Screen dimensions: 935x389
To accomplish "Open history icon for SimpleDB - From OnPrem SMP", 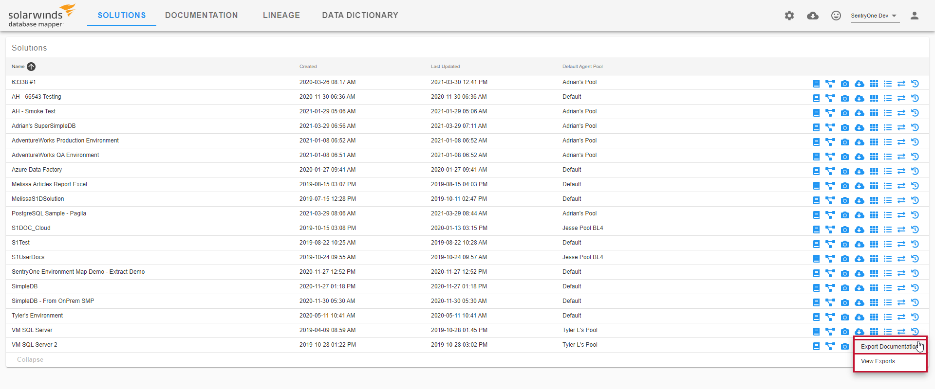I will pyautogui.click(x=915, y=302).
